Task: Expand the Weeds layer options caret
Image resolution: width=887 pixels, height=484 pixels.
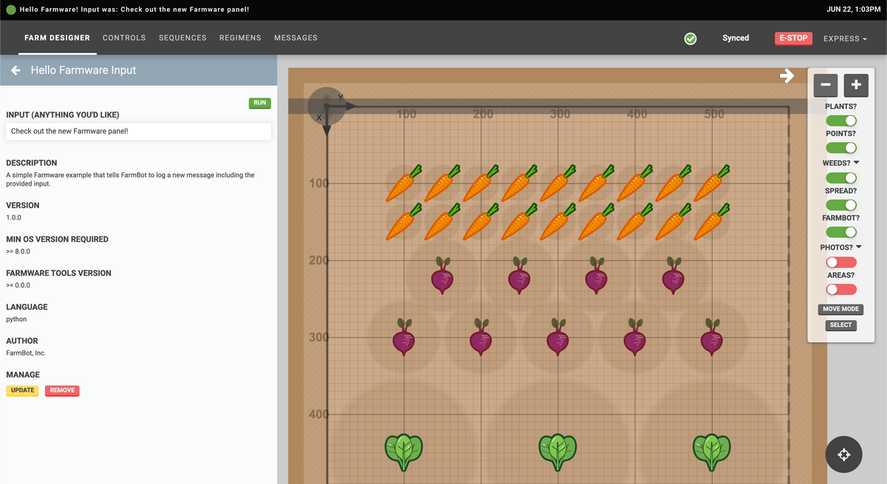Action: pos(857,163)
